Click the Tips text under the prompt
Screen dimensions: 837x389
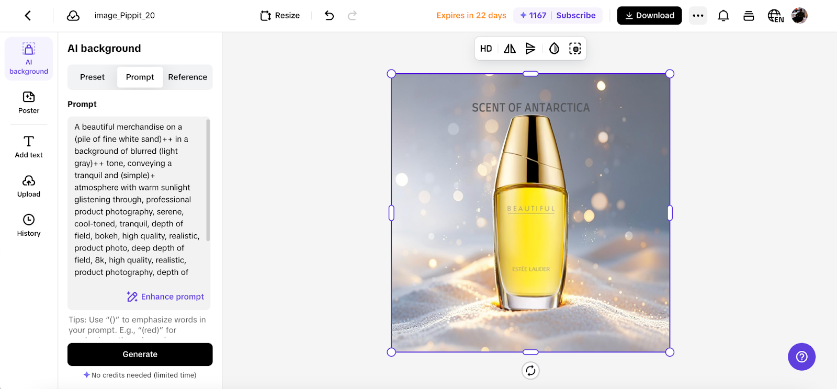pyautogui.click(x=137, y=325)
